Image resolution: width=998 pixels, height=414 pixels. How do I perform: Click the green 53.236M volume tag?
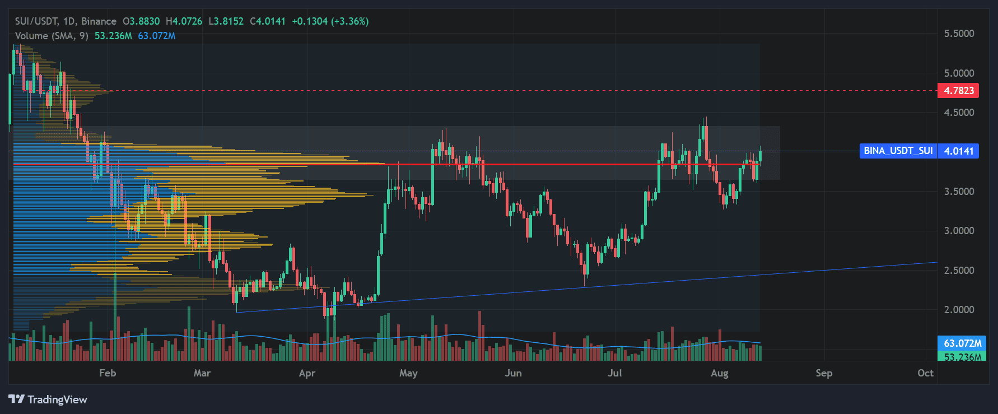point(958,356)
